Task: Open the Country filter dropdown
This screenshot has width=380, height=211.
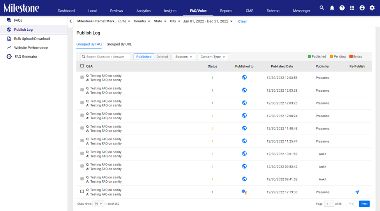Action: [x=142, y=21]
